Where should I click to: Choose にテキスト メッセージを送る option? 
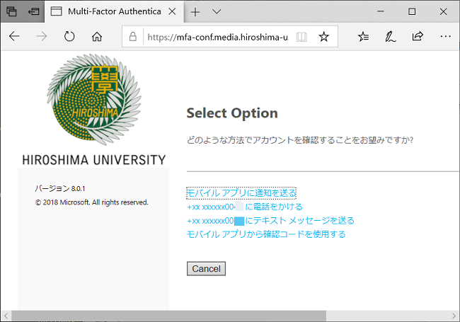[270, 221]
